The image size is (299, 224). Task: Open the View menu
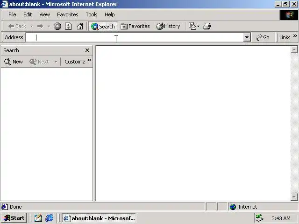pyautogui.click(x=44, y=14)
